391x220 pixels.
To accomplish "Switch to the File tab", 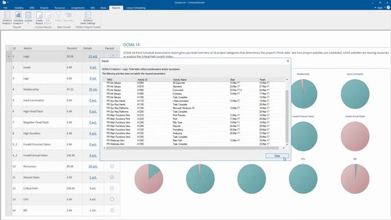I will click(5, 8).
